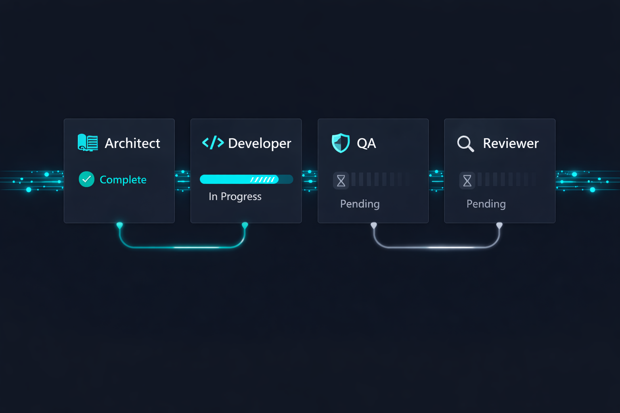The height and width of the screenshot is (413, 620).
Task: Collapse the QA stage card
Action: (373, 171)
